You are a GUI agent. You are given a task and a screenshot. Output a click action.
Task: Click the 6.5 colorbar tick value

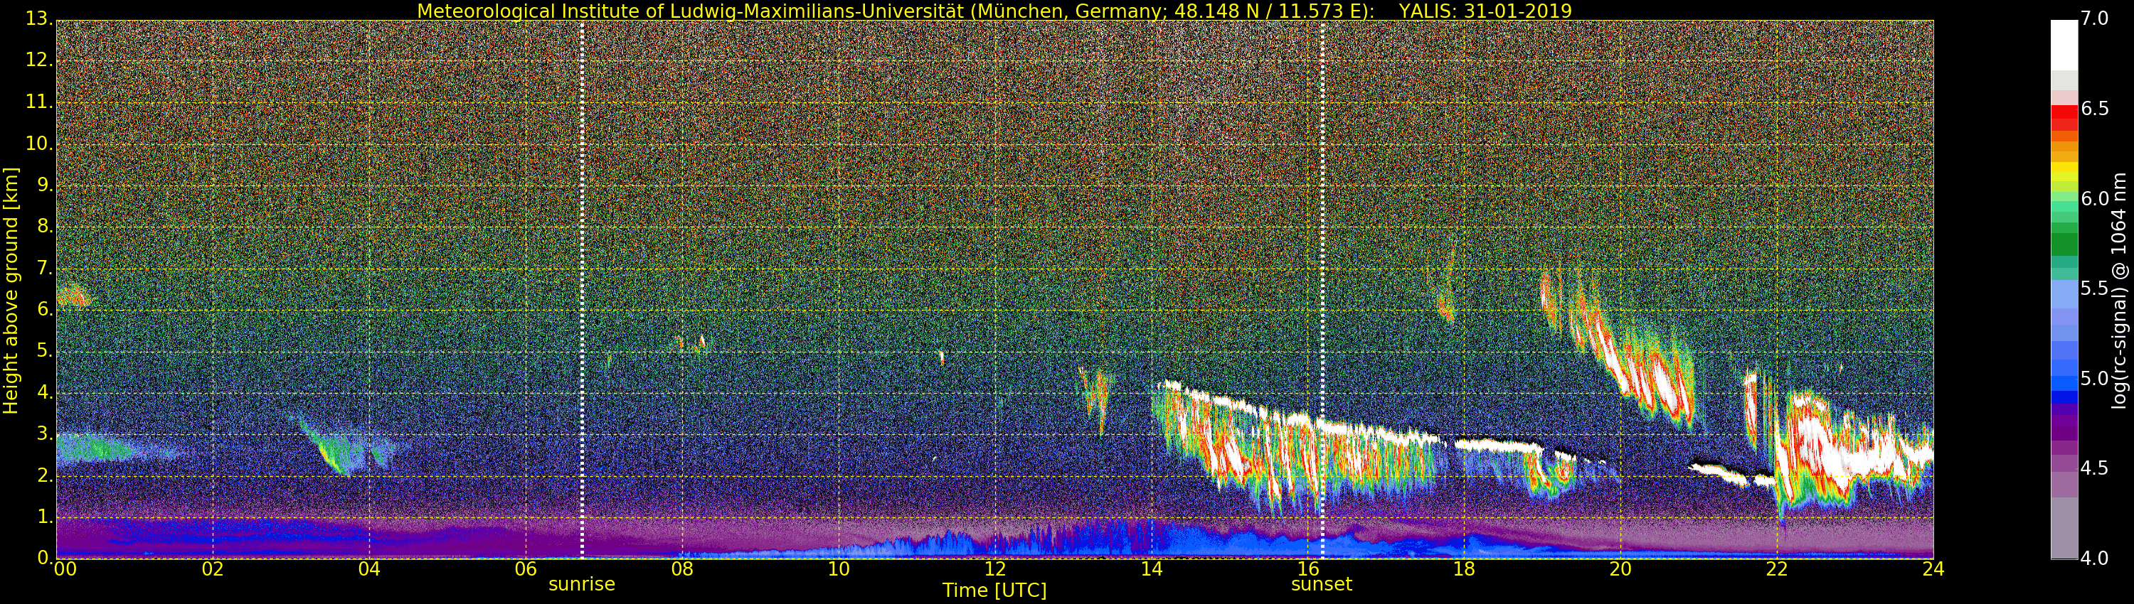click(x=2094, y=109)
